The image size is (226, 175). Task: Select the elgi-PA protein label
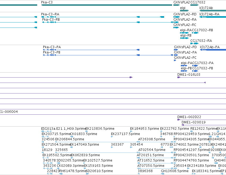(x=186, y=63)
